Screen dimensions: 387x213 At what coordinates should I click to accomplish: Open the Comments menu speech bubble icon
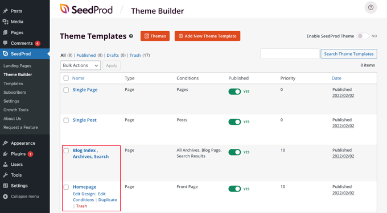[5, 43]
